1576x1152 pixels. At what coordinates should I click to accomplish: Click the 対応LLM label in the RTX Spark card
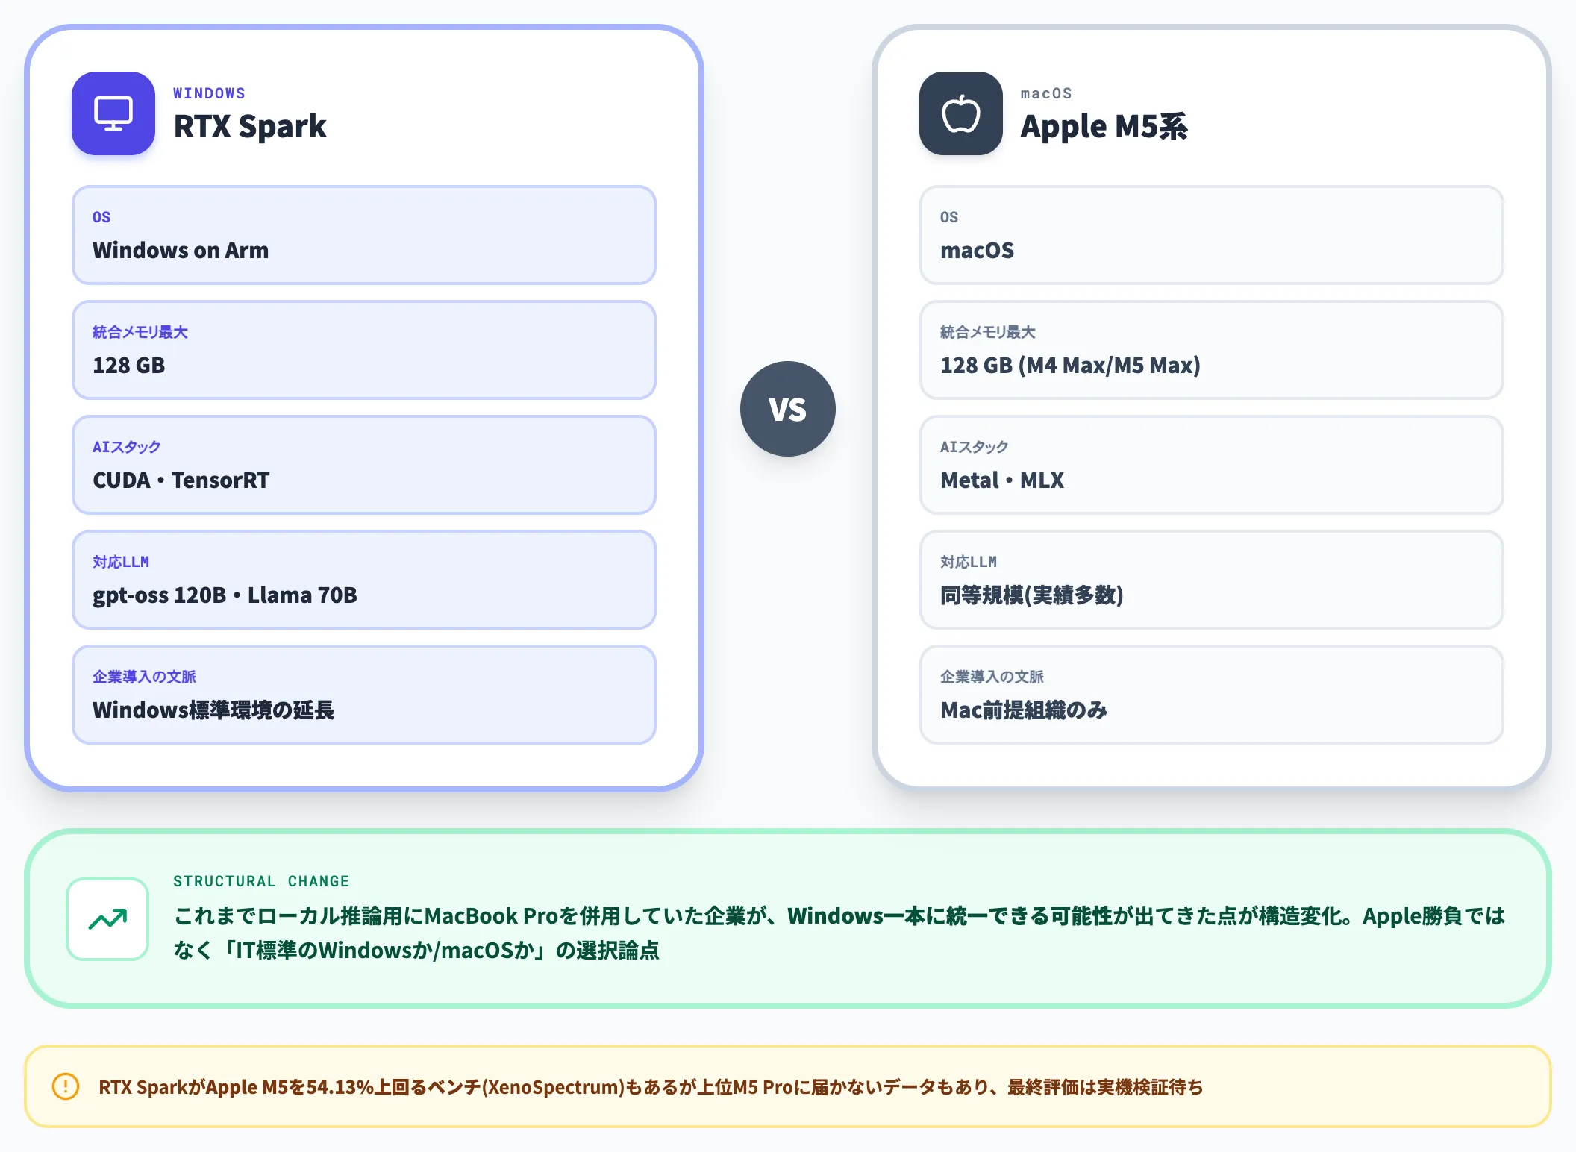tap(121, 562)
